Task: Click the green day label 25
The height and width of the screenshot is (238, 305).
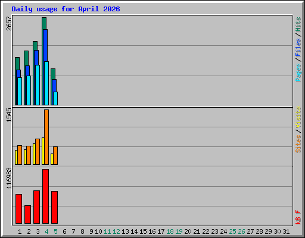Action: [232, 231]
